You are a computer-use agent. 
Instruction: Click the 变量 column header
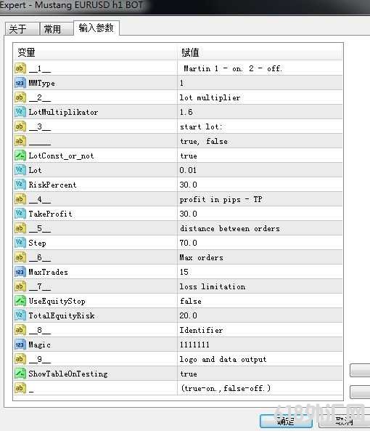(95, 52)
